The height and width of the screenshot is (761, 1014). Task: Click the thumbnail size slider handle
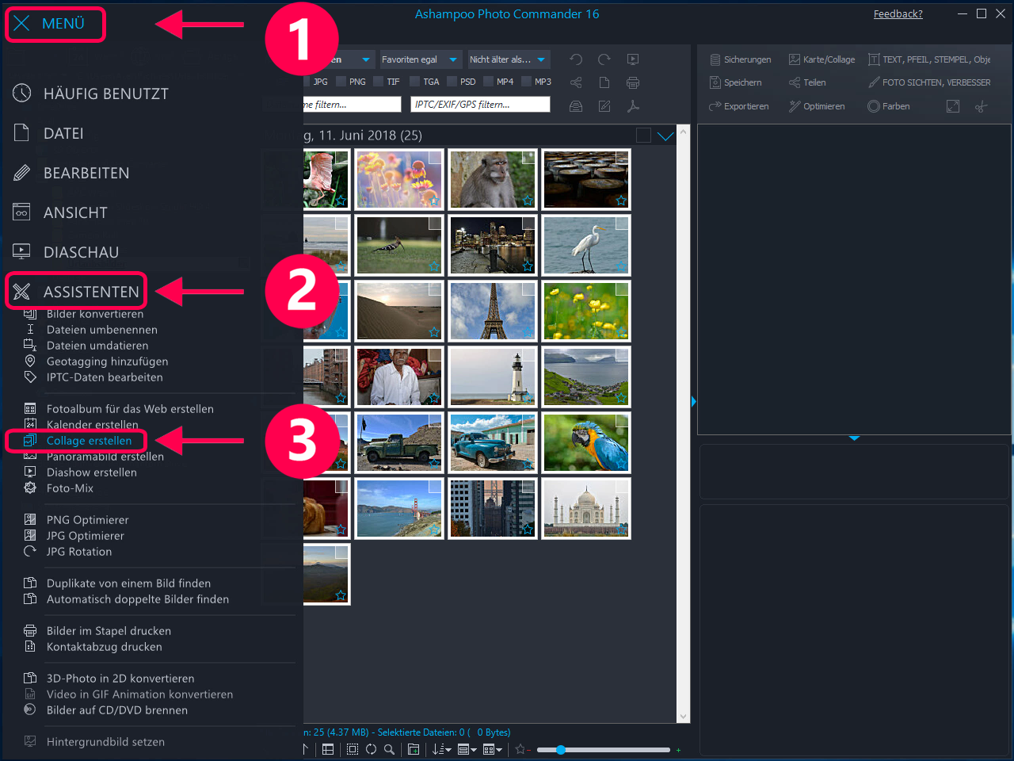561,749
